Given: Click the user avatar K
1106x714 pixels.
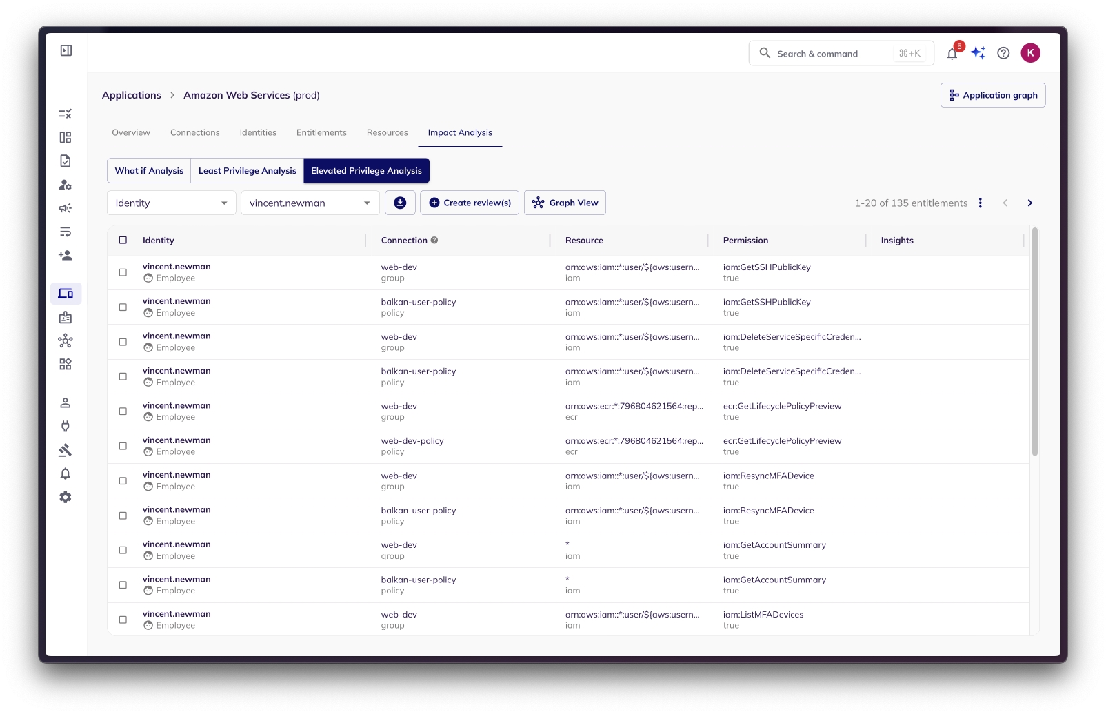Looking at the screenshot, I should point(1030,53).
